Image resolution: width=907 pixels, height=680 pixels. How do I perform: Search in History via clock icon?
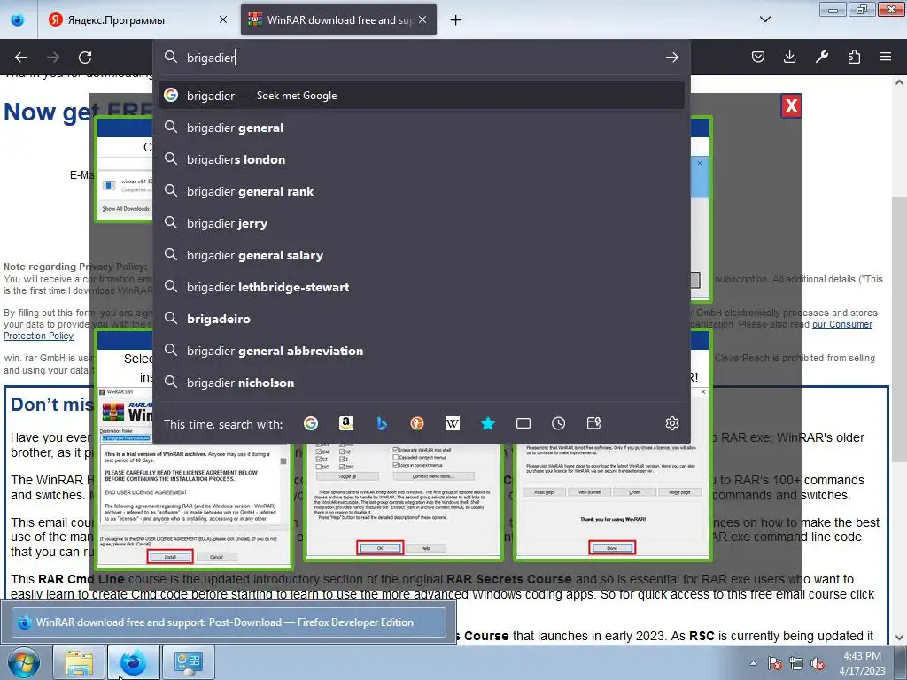point(558,423)
